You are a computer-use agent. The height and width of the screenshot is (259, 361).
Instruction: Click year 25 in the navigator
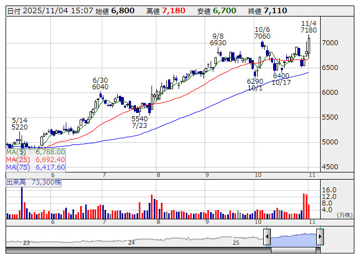click(x=236, y=242)
